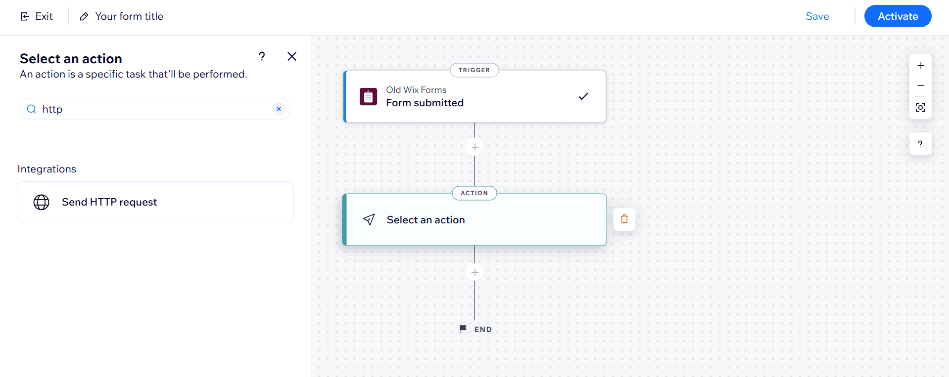This screenshot has width=949, height=377.
Task: Select the 'Select an action' step card
Action: pyautogui.click(x=474, y=220)
